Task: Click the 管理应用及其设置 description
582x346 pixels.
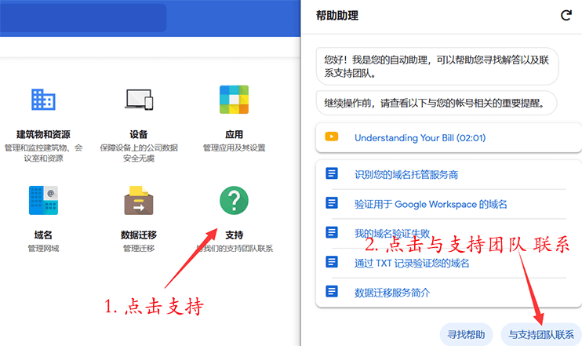Action: [235, 148]
